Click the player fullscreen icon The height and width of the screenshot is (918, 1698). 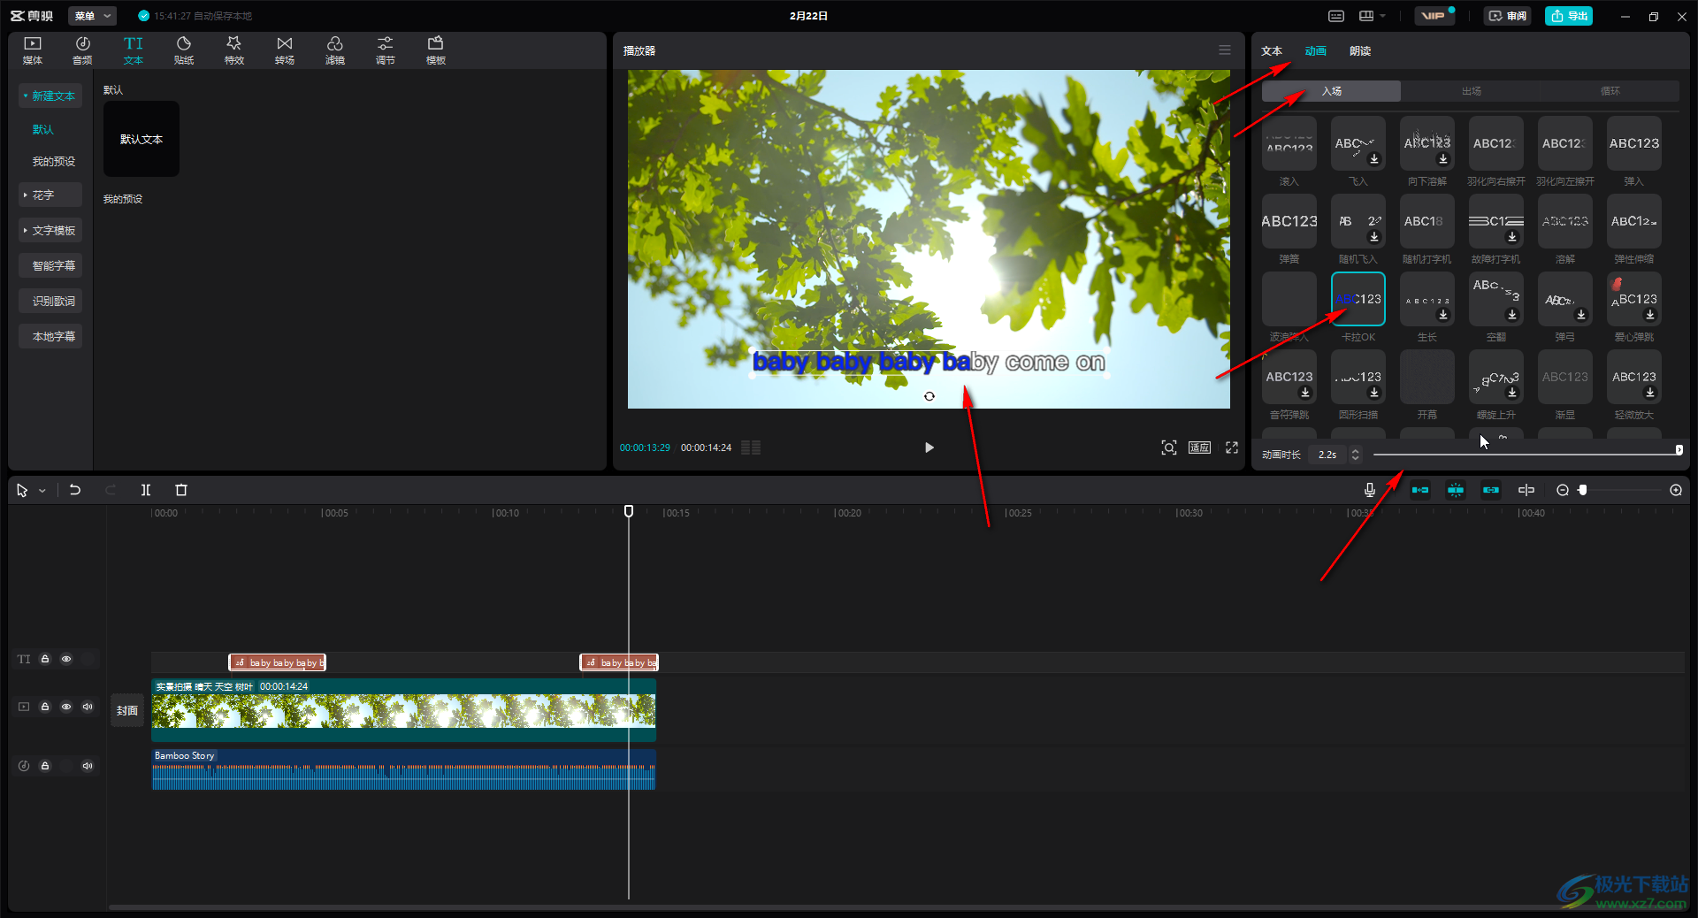coord(1232,448)
